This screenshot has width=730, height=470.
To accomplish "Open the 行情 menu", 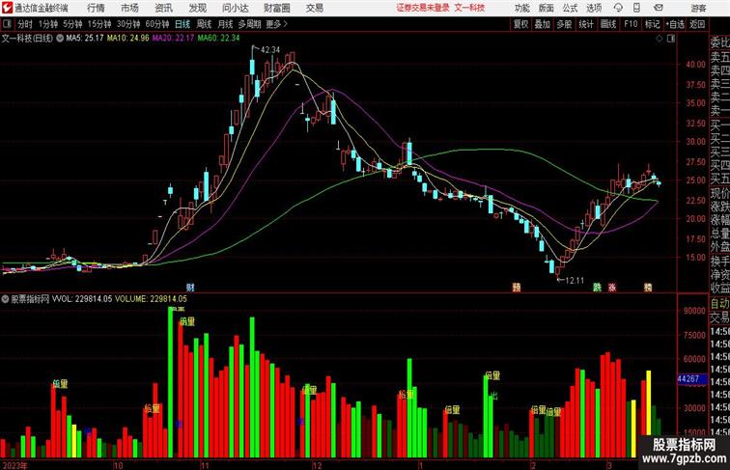I will [x=96, y=8].
